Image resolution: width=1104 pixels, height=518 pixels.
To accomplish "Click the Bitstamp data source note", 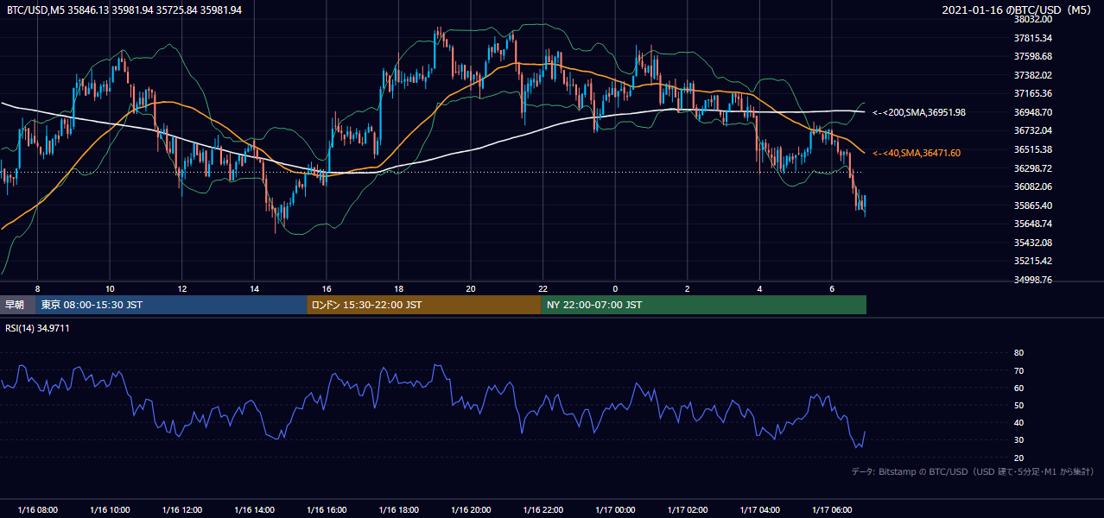I will (973, 471).
